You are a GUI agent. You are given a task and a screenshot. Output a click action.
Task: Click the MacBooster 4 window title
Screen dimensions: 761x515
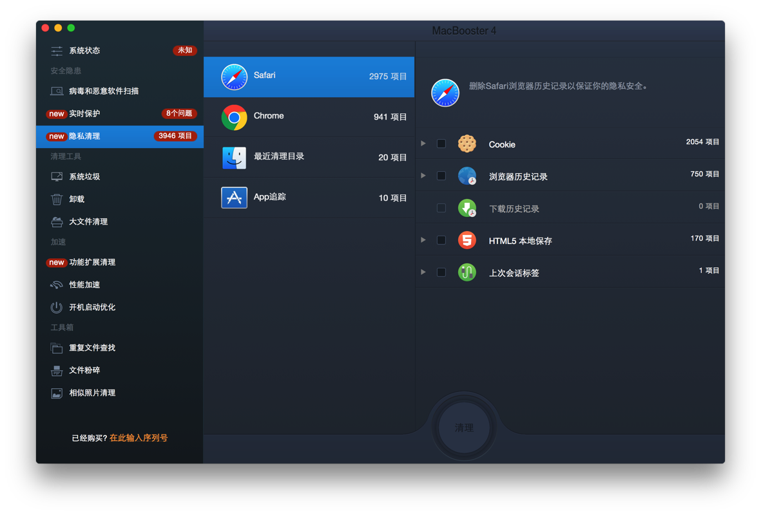pyautogui.click(x=464, y=31)
